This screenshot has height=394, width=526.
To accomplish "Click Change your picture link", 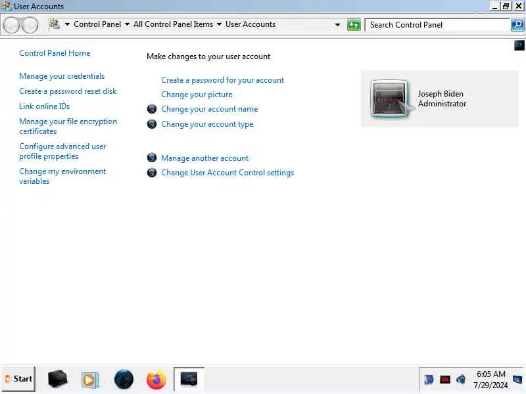I will click(197, 95).
